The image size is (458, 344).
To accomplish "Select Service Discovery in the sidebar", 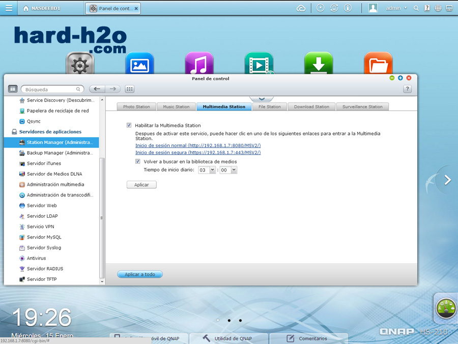I will pos(51,100).
